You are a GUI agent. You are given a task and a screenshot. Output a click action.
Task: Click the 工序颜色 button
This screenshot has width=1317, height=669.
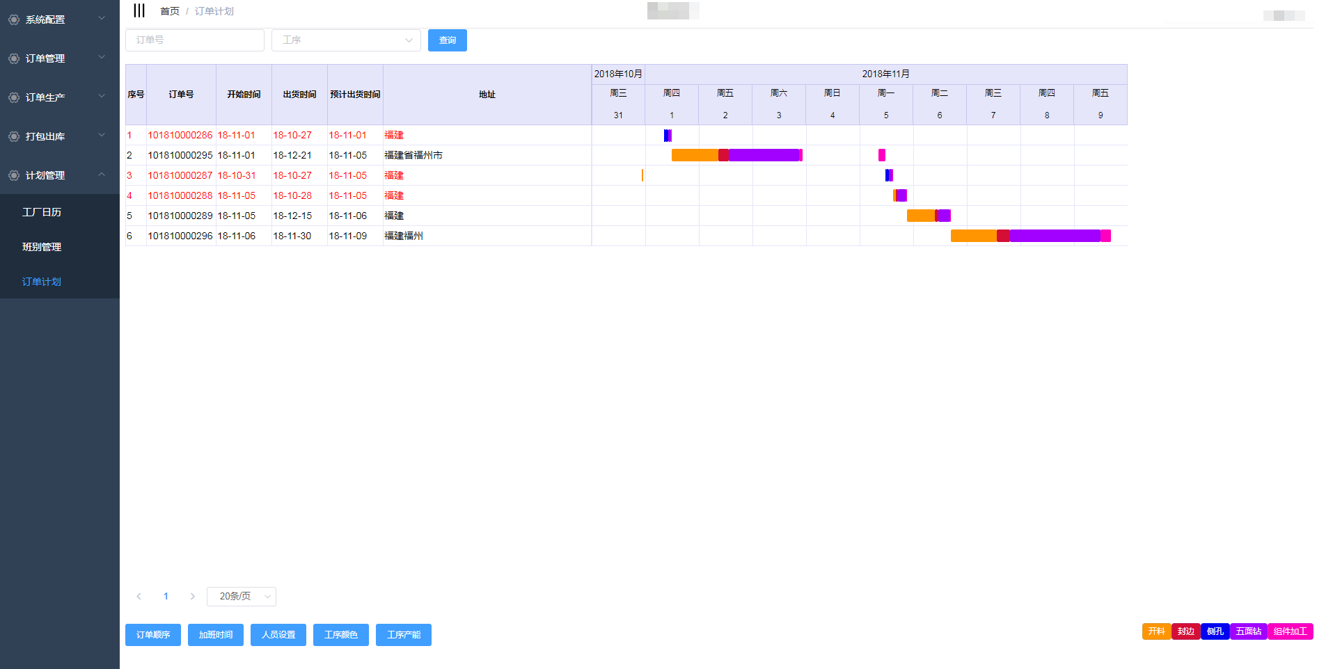click(341, 635)
